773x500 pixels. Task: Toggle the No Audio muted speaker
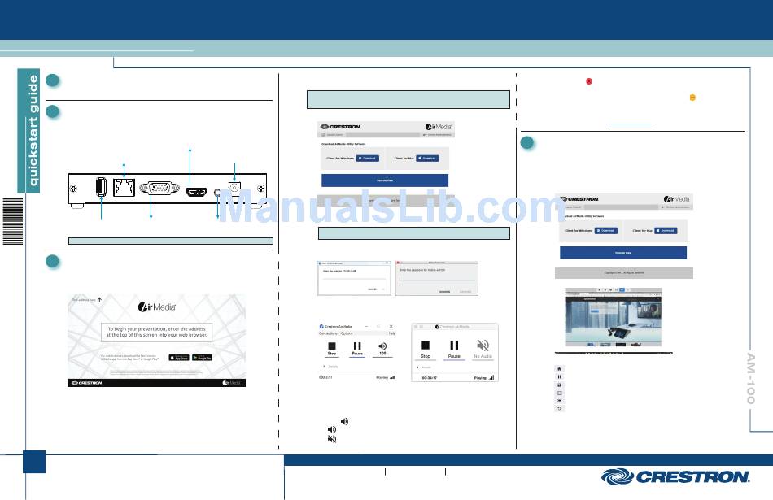pos(483,350)
